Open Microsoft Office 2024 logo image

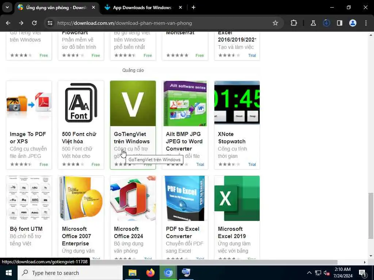(133, 198)
